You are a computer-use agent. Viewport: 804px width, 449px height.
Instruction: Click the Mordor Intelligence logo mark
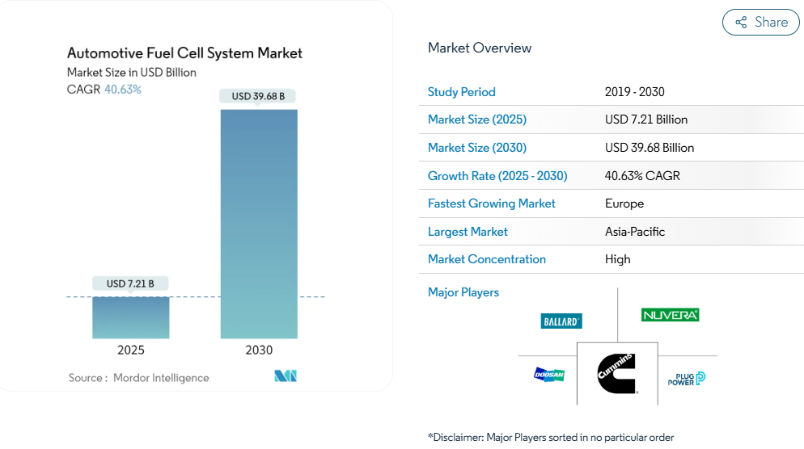(286, 376)
